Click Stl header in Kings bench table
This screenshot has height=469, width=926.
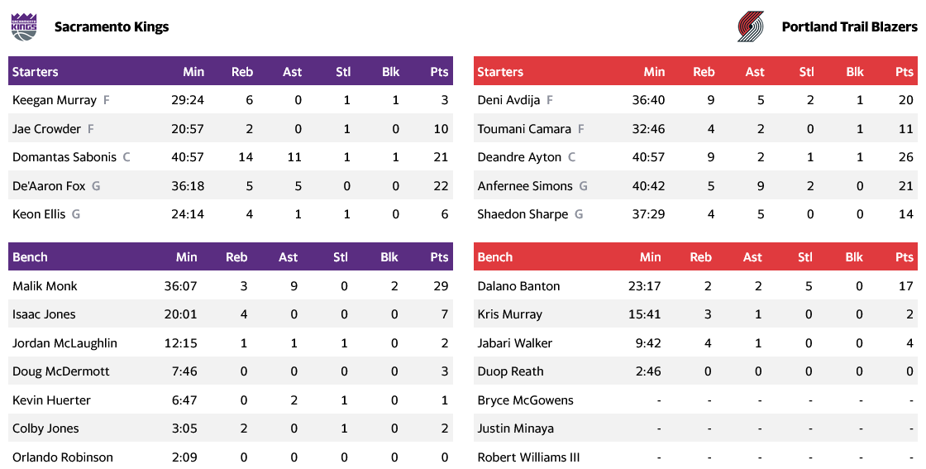point(341,257)
